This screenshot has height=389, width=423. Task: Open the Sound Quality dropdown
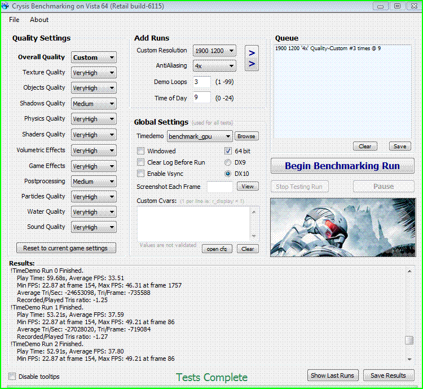(94, 227)
